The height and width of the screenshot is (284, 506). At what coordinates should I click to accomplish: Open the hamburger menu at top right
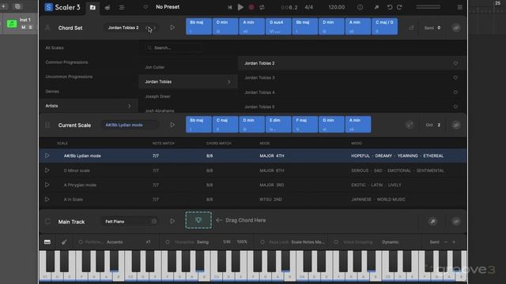pos(460,7)
